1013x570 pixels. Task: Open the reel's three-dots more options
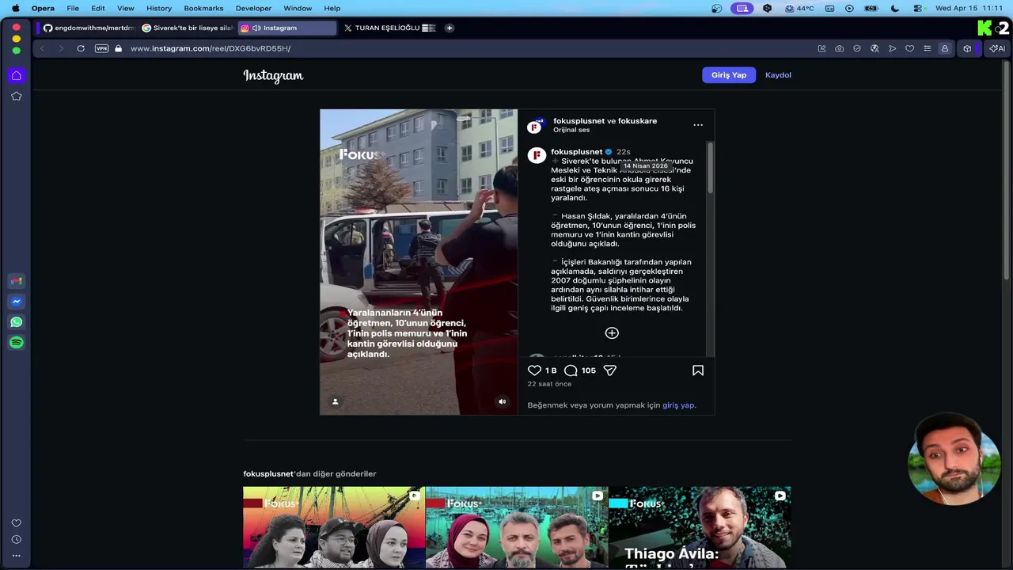point(697,125)
